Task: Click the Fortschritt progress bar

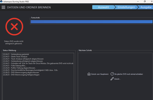Action: tap(92, 22)
